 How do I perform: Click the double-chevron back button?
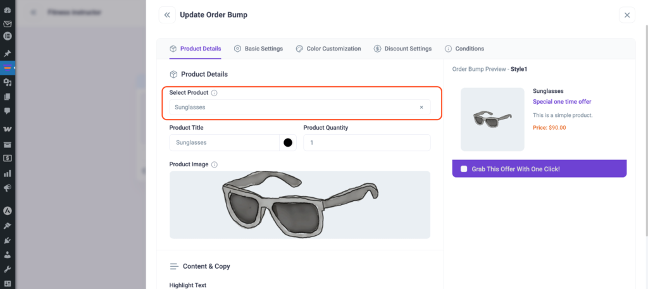167,15
